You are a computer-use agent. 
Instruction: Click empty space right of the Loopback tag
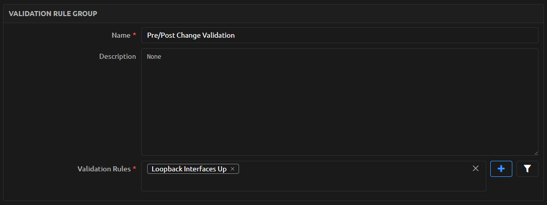pyautogui.click(x=352, y=169)
